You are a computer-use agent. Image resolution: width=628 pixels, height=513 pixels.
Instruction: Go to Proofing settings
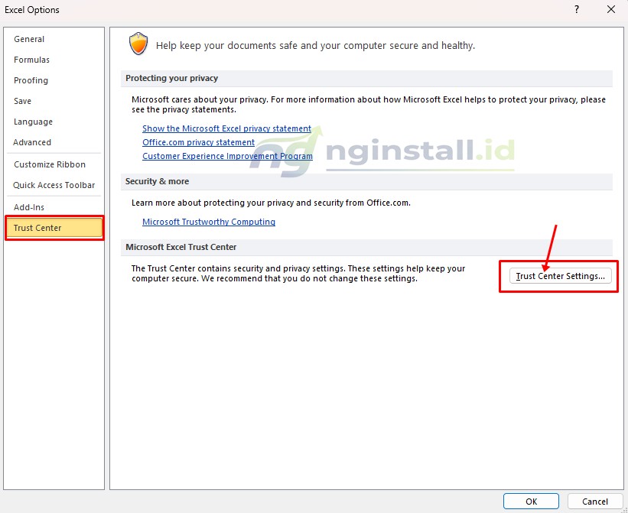[31, 80]
